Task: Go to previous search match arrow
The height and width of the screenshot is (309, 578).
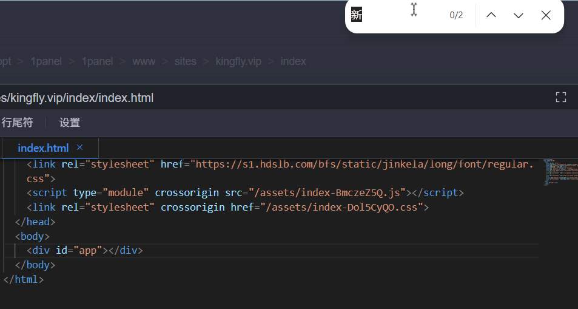Action: (491, 15)
